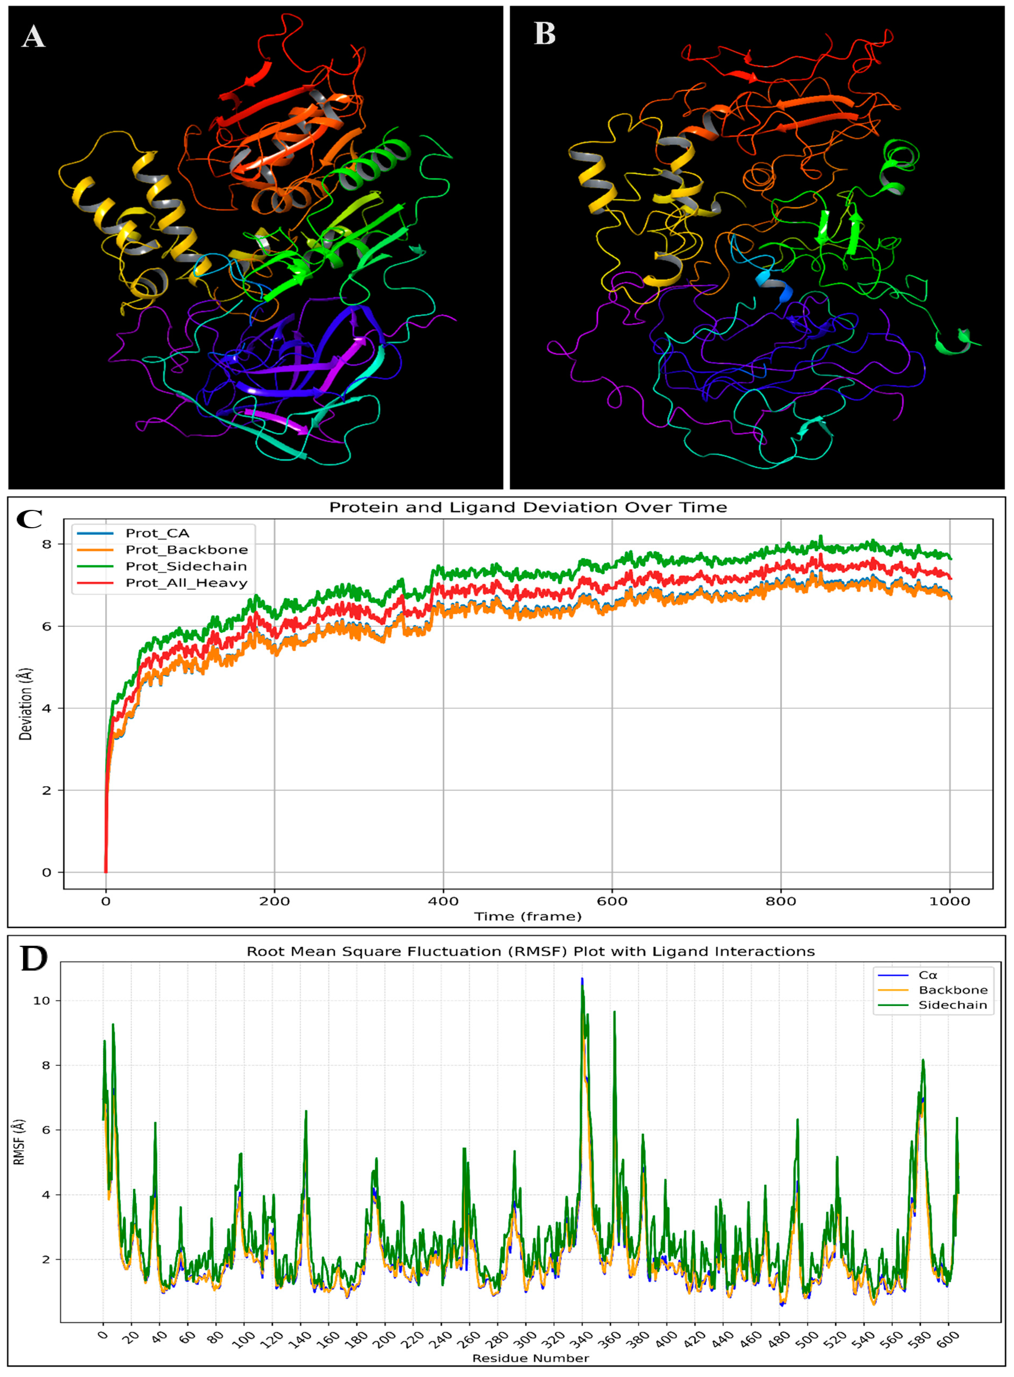1014x1377 pixels.
Task: Click the 600 tick on the time axis
Action: pos(611,901)
